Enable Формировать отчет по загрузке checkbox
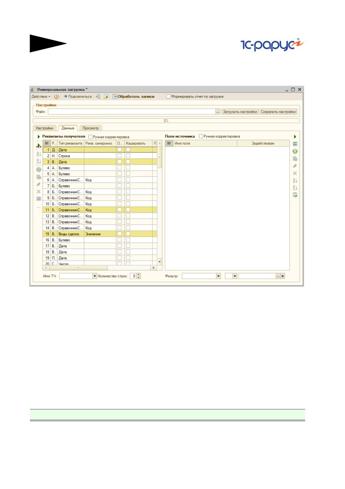The height and width of the screenshot is (489, 345). coord(169,96)
